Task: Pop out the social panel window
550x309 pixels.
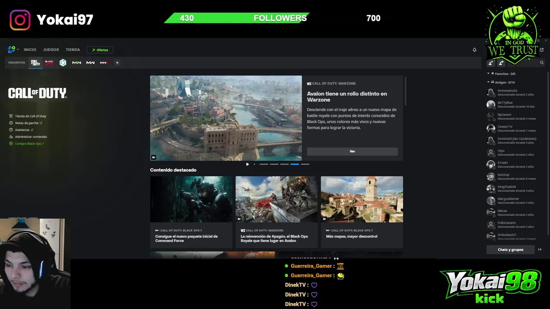Action: coord(541,50)
